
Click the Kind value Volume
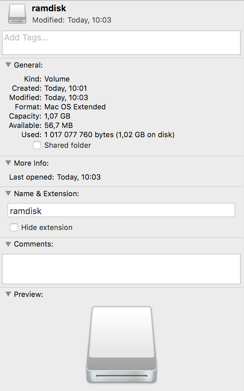[57, 79]
